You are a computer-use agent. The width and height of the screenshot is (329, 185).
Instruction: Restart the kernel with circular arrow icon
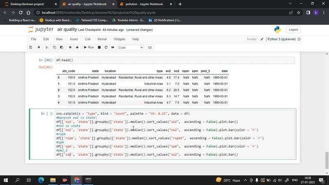click(106, 47)
